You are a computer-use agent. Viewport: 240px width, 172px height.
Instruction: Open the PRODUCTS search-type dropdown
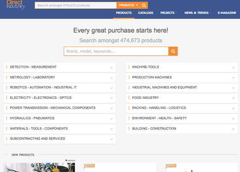coord(128,6)
